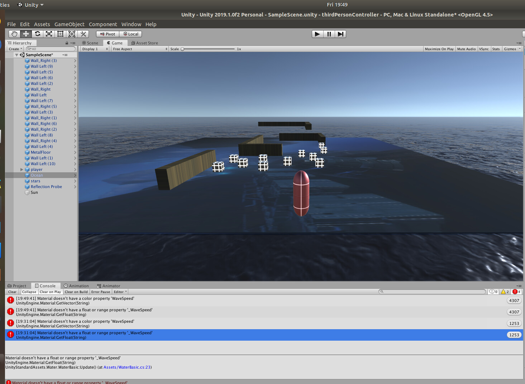The image size is (525, 384).
Task: Click Clear in the Console toolbar
Action: (x=12, y=292)
